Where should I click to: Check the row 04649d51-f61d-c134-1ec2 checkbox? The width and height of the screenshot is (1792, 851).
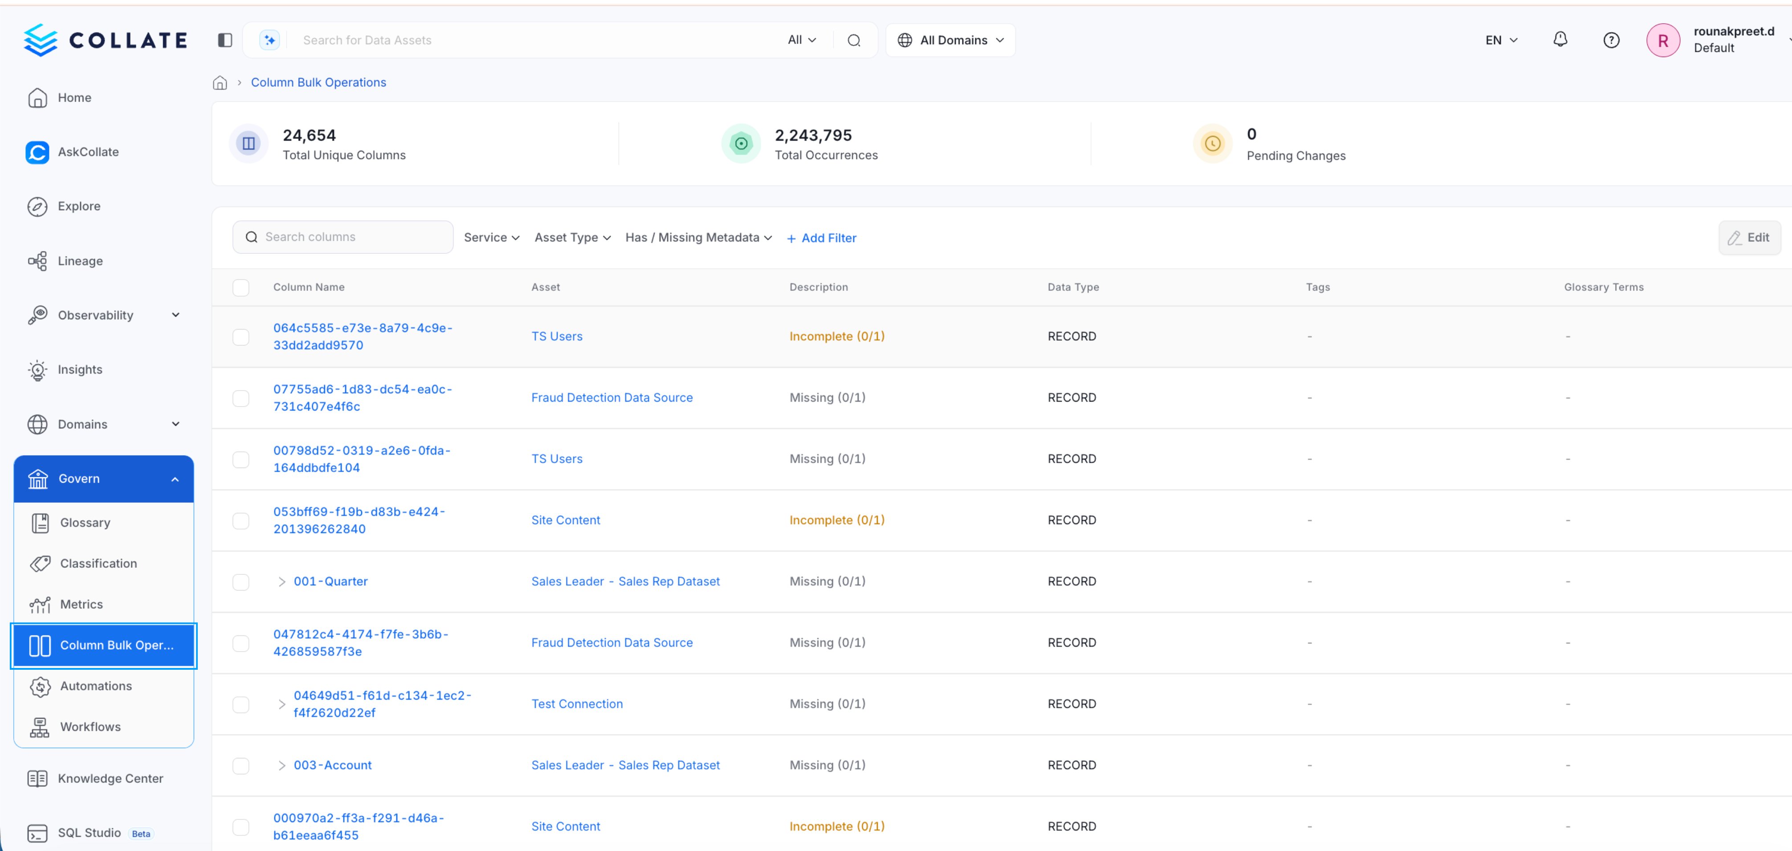pos(240,704)
